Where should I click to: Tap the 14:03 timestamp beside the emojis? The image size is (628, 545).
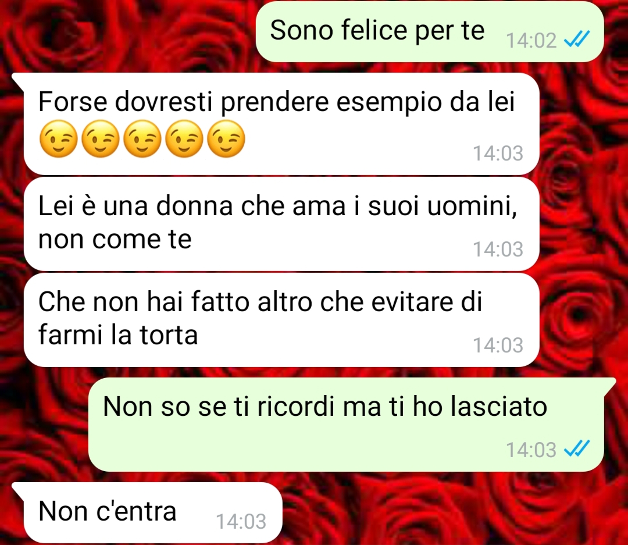[x=498, y=153]
